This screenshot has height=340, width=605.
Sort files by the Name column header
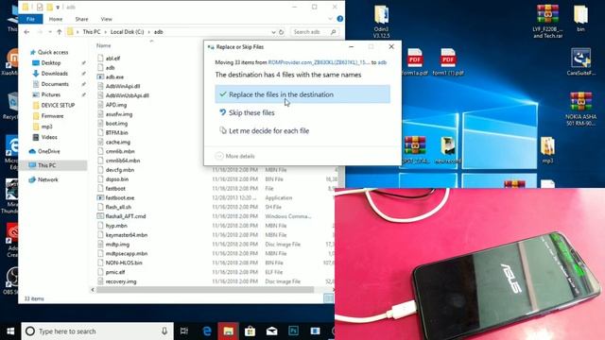[x=103, y=45]
